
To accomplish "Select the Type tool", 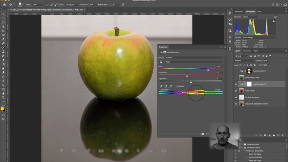I will 3,81.
